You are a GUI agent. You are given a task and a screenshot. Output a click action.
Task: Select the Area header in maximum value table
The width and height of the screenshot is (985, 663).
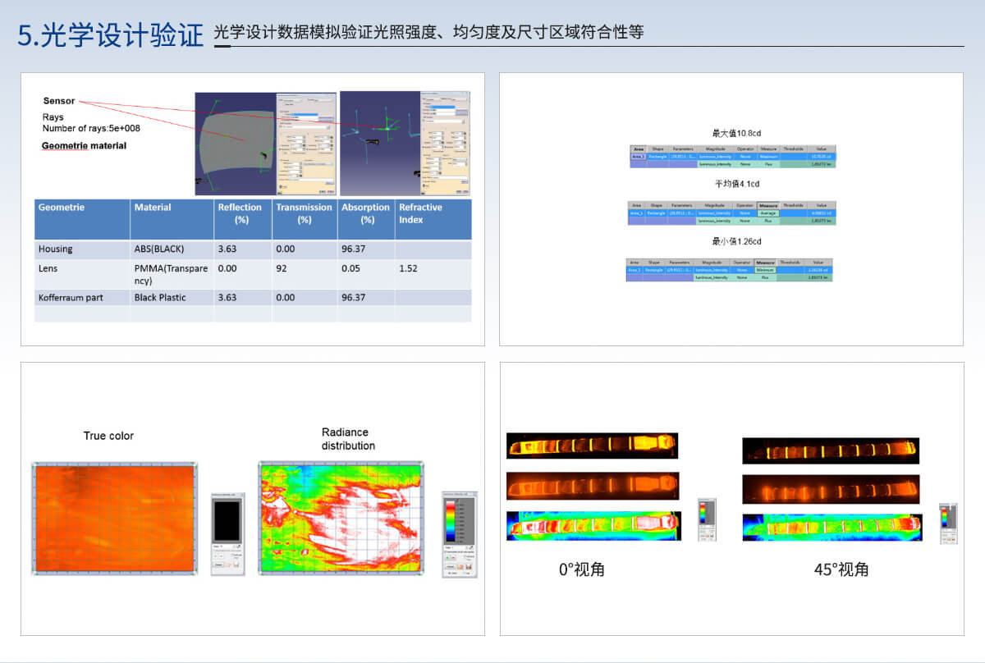[637, 149]
